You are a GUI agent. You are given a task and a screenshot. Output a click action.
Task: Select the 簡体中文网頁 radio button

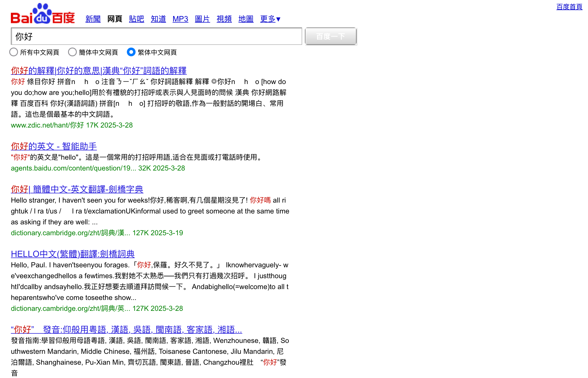click(x=72, y=52)
